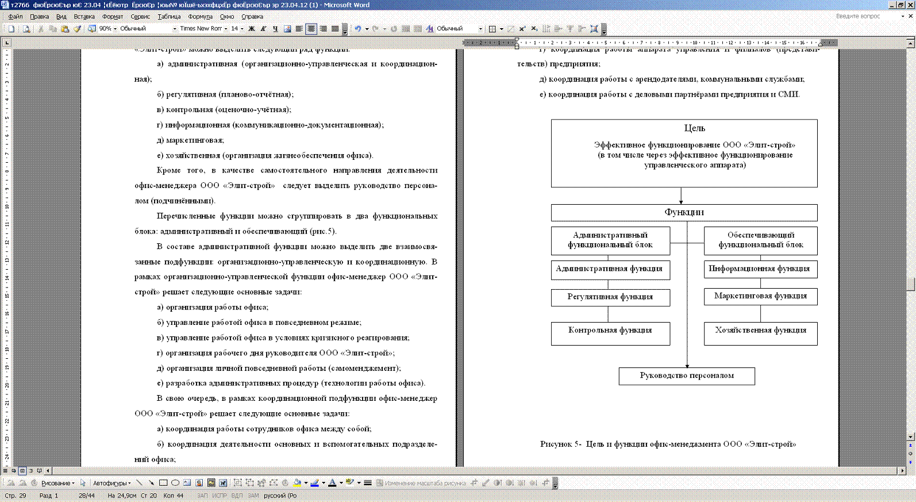Open the Таблица menu
Image resolution: width=916 pixels, height=502 pixels.
(169, 17)
